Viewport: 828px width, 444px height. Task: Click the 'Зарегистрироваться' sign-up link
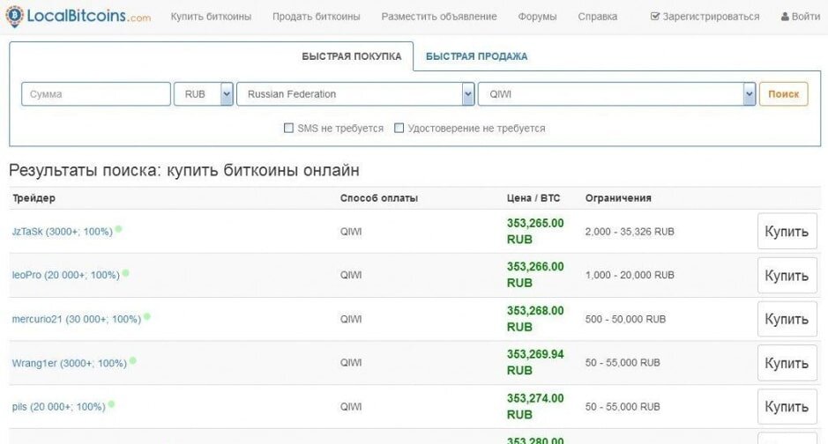coord(705,17)
